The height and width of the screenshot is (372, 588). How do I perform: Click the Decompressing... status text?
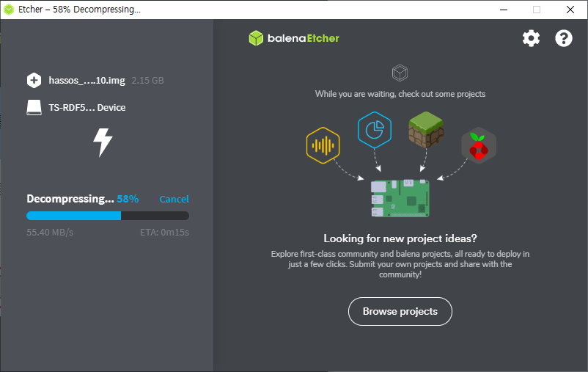click(x=70, y=199)
